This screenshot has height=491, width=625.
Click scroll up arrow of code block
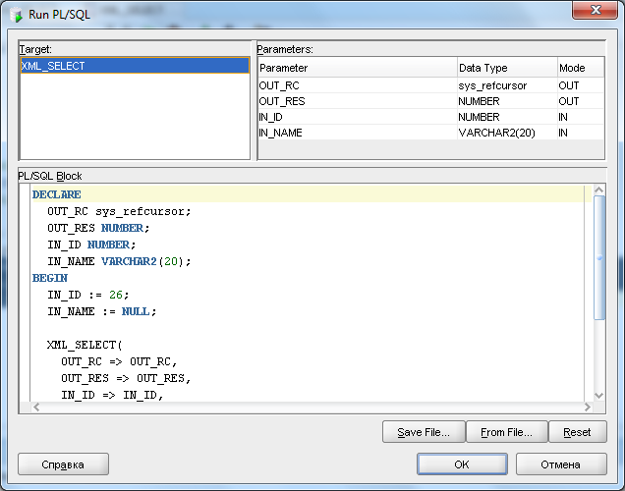598,190
